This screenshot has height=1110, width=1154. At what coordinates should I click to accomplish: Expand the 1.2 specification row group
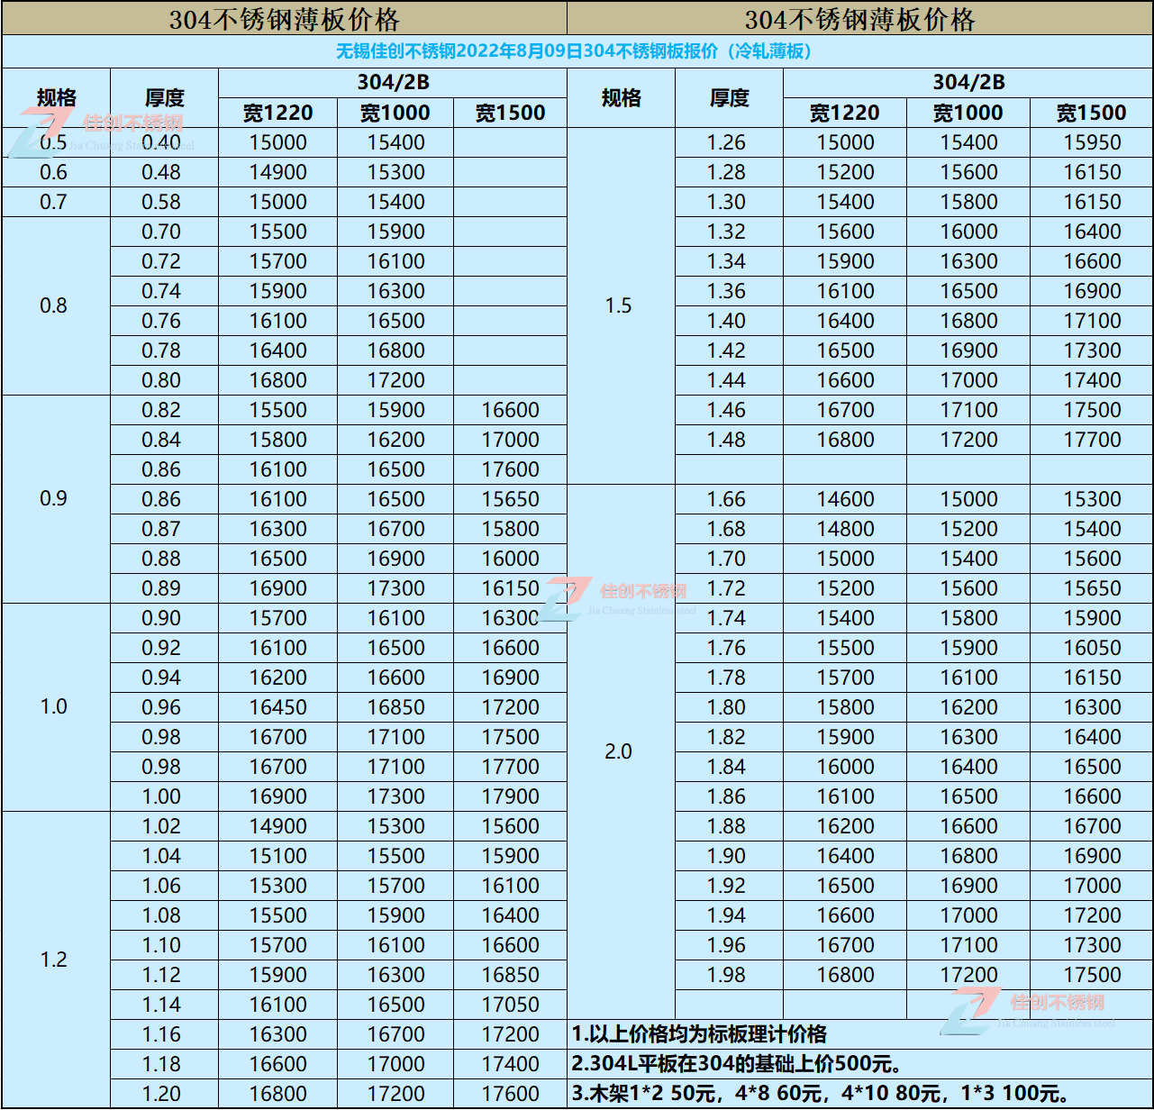point(55,960)
